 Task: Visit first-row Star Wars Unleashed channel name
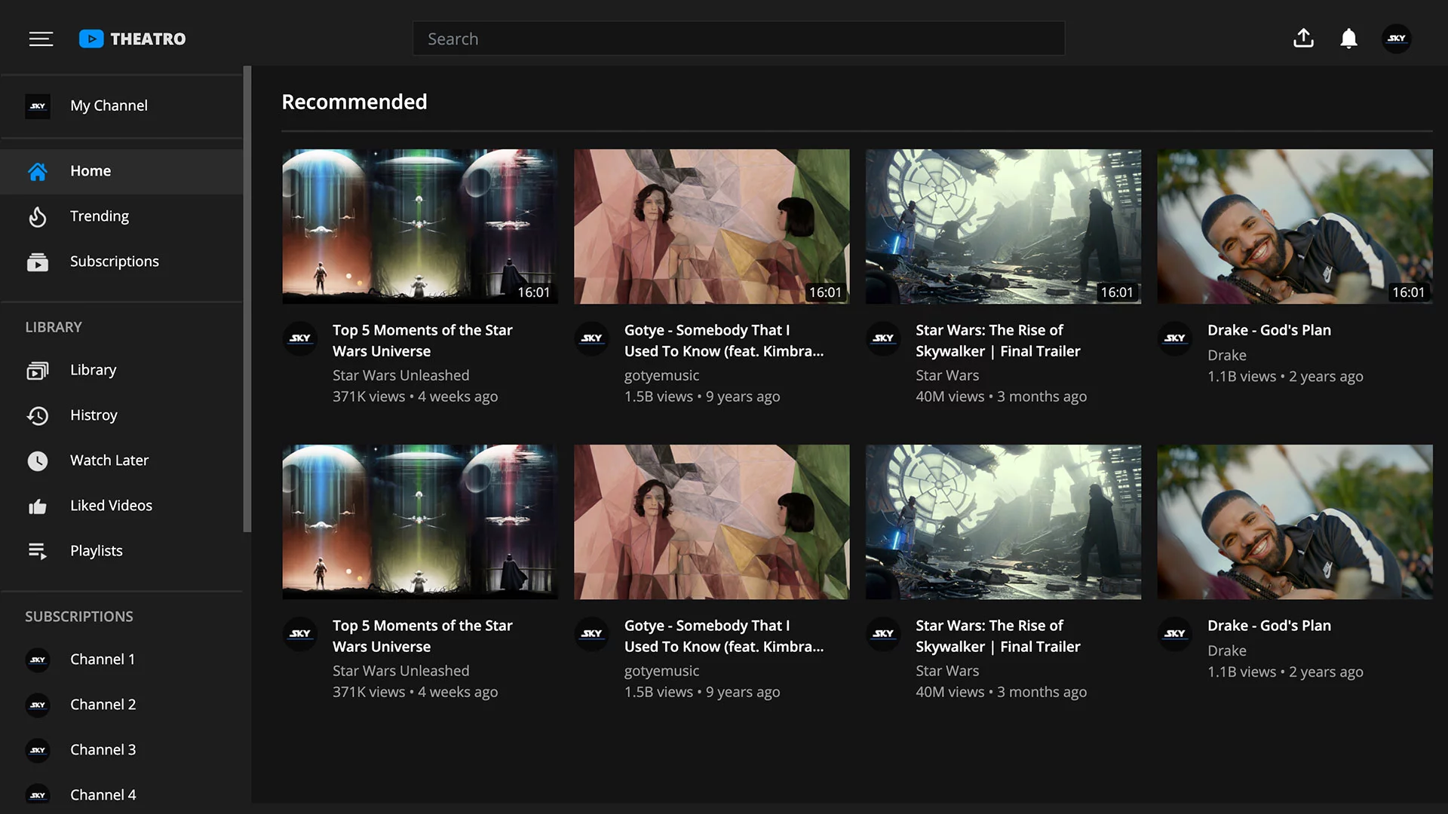(400, 375)
